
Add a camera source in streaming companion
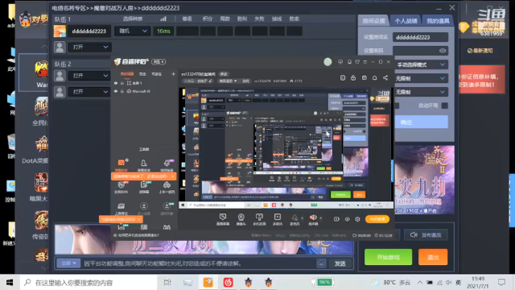pyautogui.click(x=241, y=219)
